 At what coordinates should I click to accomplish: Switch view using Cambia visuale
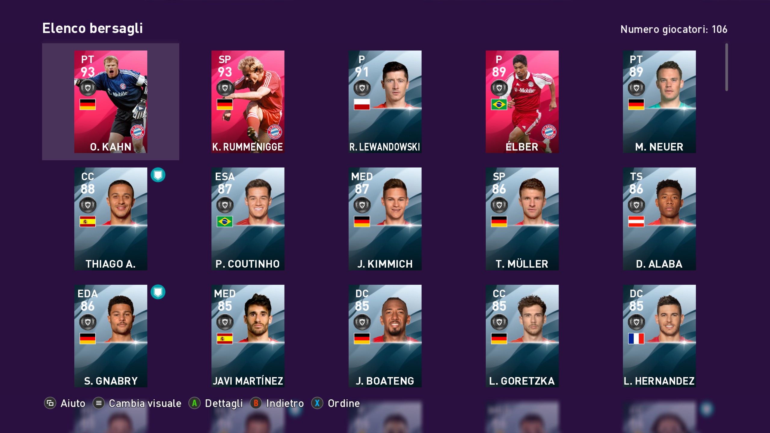[145, 403]
